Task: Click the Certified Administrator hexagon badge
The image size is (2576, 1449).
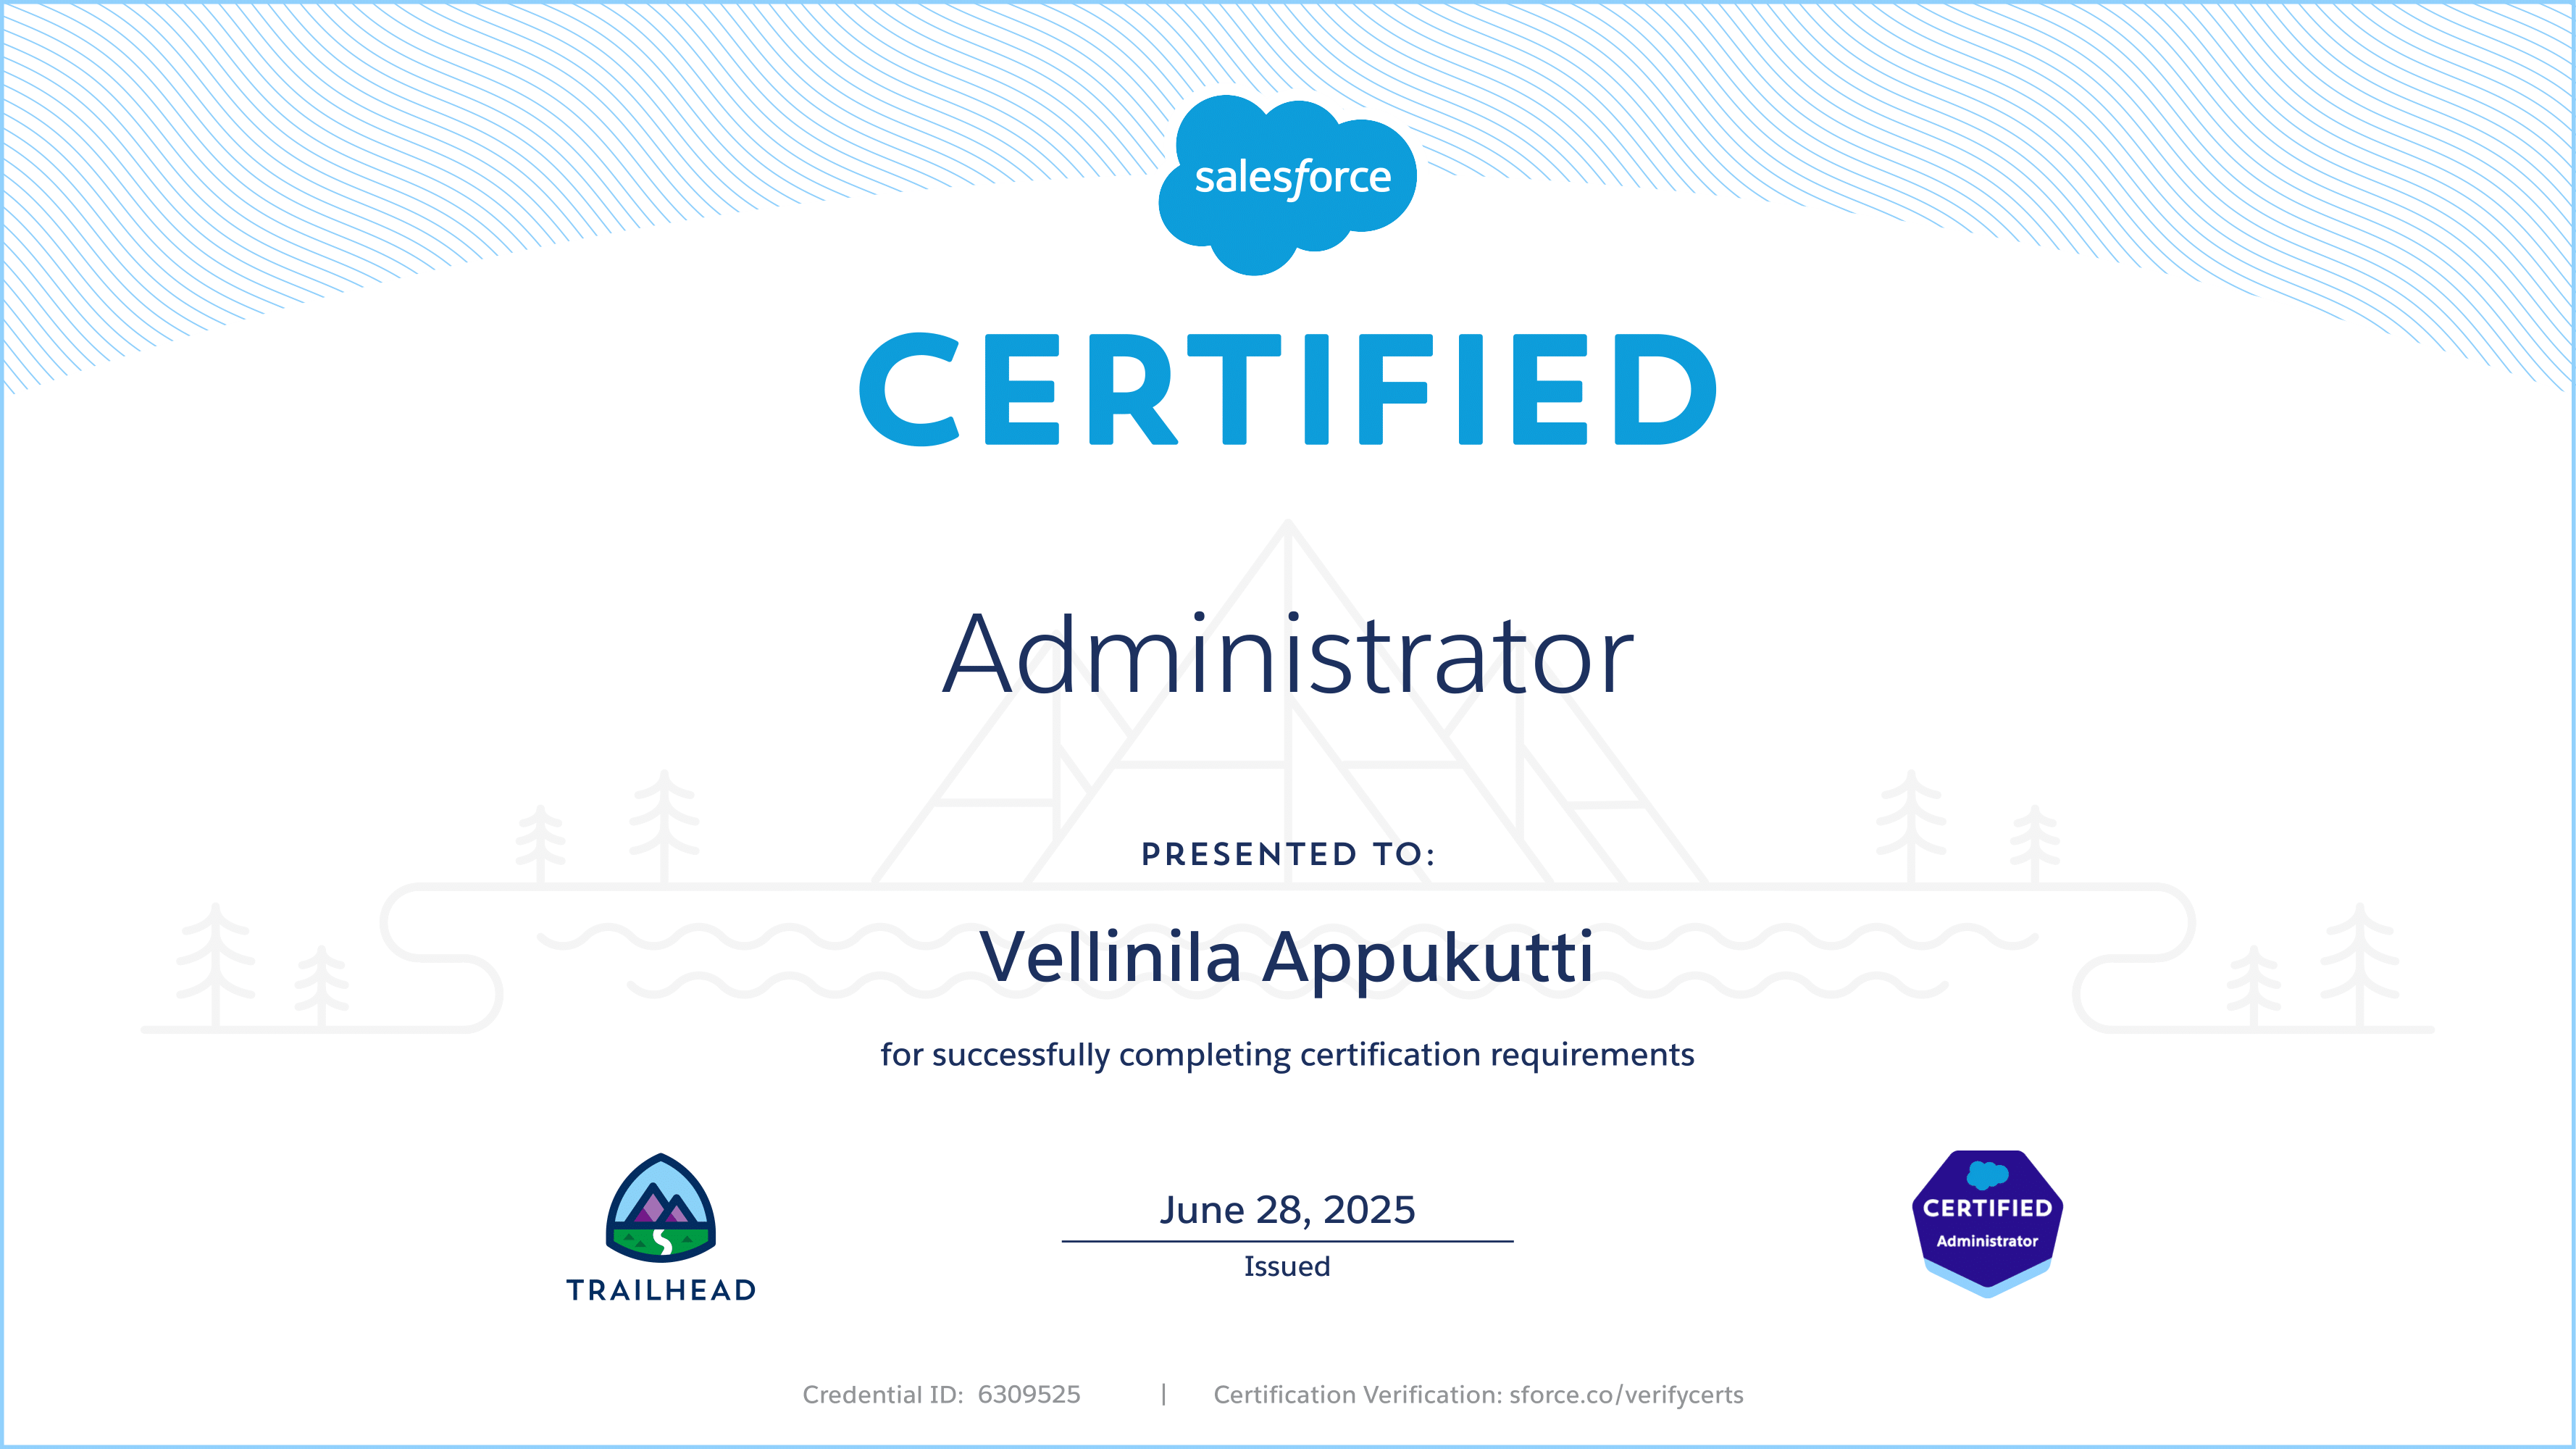Action: tap(1987, 1222)
